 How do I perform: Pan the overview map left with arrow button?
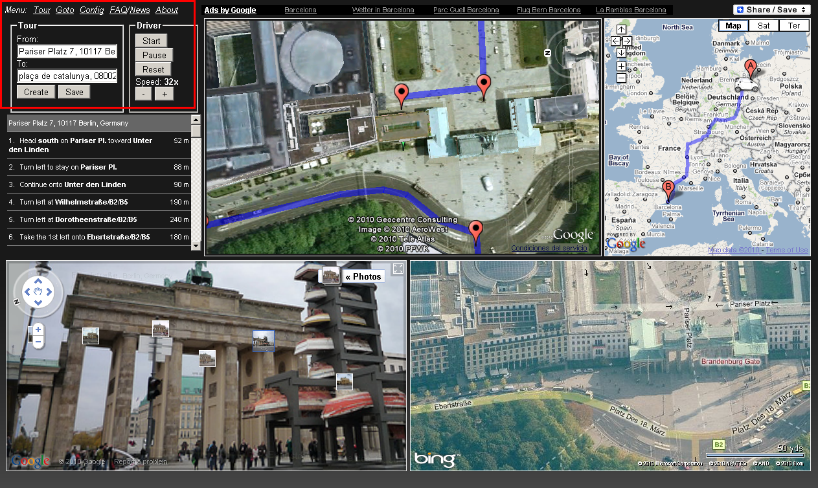(x=616, y=41)
